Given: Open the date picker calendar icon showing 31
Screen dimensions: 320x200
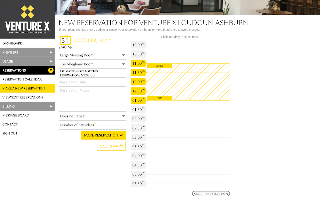Looking at the screenshot, I should pyautogui.click(x=65, y=40).
